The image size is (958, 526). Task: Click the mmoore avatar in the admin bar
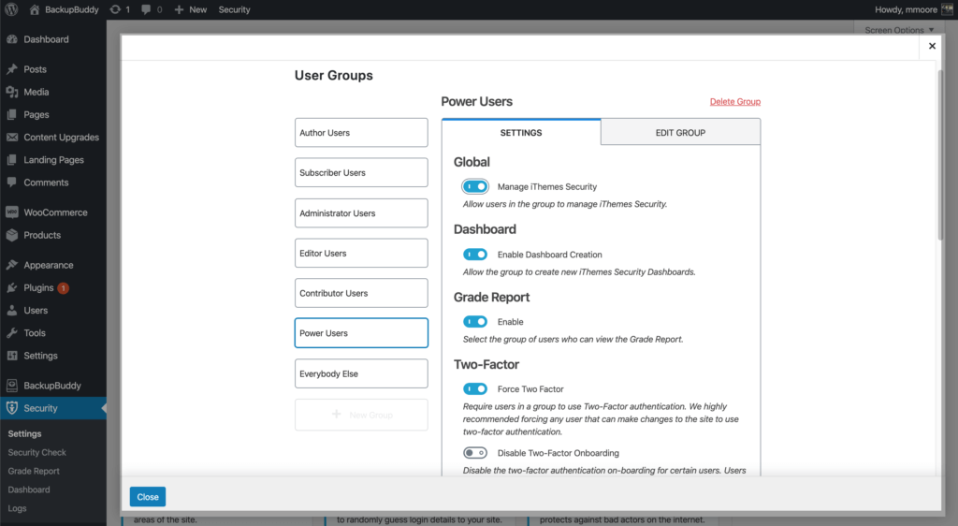point(948,9)
